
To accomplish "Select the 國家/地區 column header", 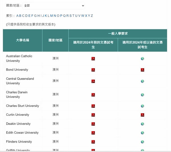I will coord(55,40).
